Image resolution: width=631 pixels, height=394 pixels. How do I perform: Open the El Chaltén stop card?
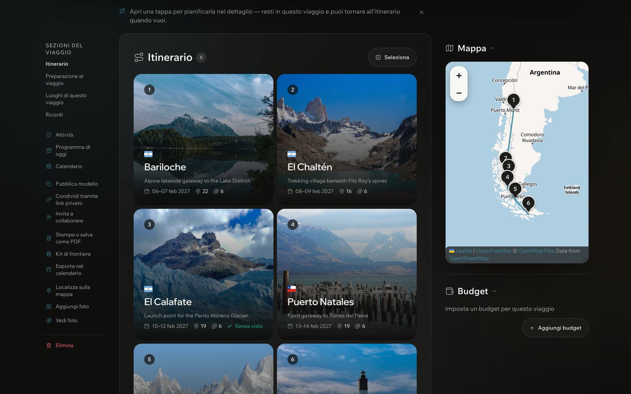click(x=347, y=139)
